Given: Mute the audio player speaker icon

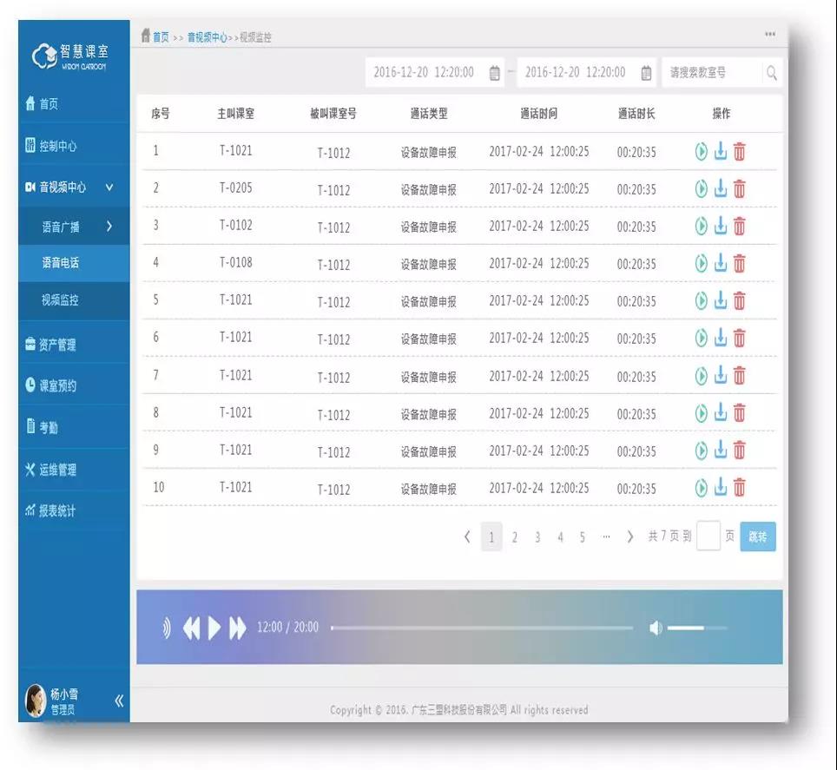Looking at the screenshot, I should (x=656, y=628).
